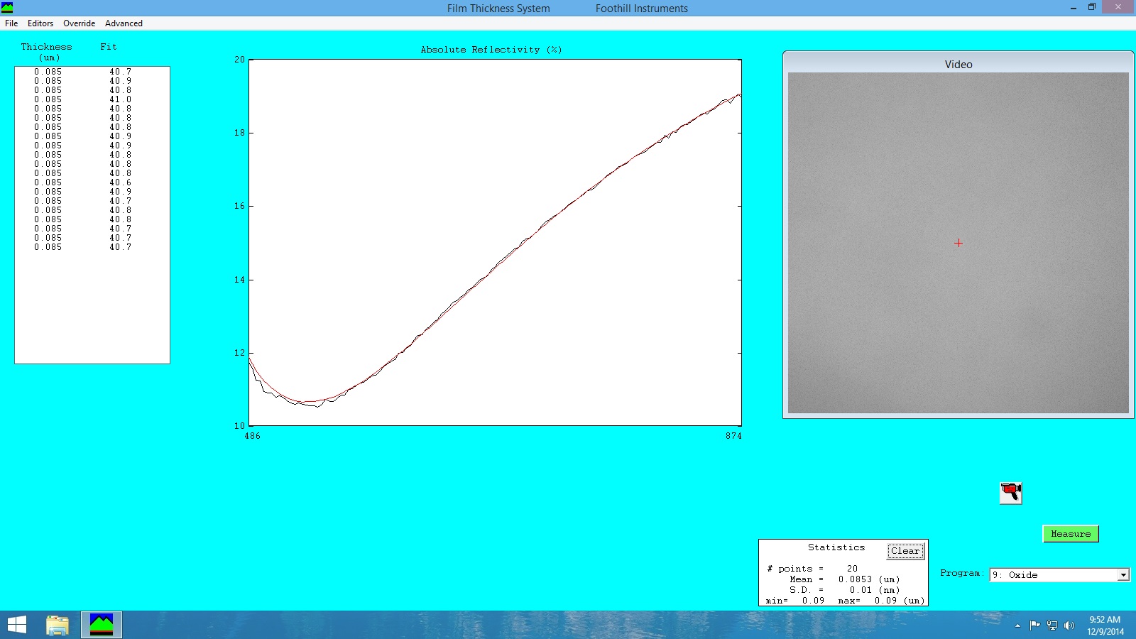Open the File menu
1136x639 pixels.
tap(11, 23)
